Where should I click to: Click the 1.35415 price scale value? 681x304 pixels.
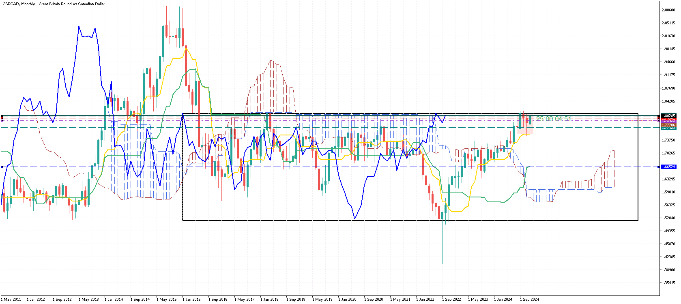pyautogui.click(x=668, y=283)
